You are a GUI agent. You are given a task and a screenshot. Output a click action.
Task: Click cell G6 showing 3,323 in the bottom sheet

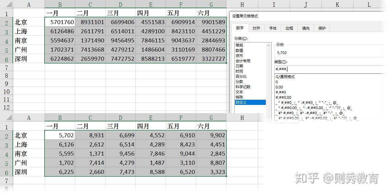pos(211,172)
